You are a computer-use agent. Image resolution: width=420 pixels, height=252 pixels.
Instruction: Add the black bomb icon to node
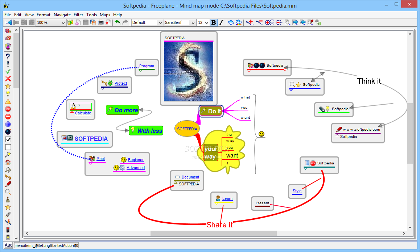[x=8, y=132]
